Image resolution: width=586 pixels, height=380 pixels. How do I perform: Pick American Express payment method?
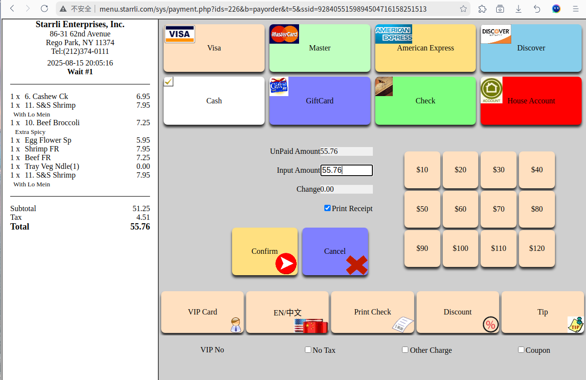[x=425, y=48]
